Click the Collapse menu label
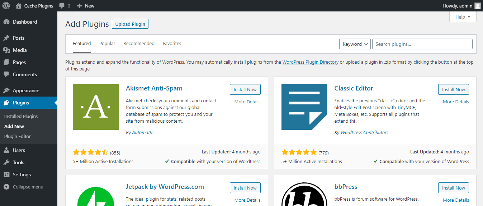Viewport: 483px width, 206px height. point(28,187)
